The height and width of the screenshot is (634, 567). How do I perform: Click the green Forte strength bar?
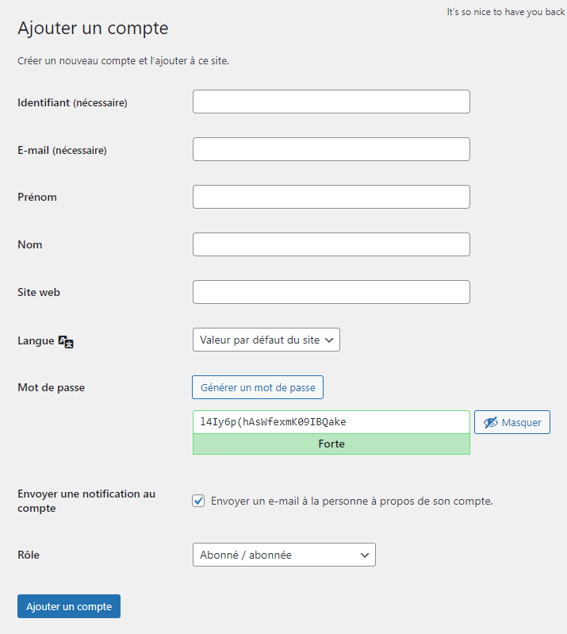[x=331, y=444]
